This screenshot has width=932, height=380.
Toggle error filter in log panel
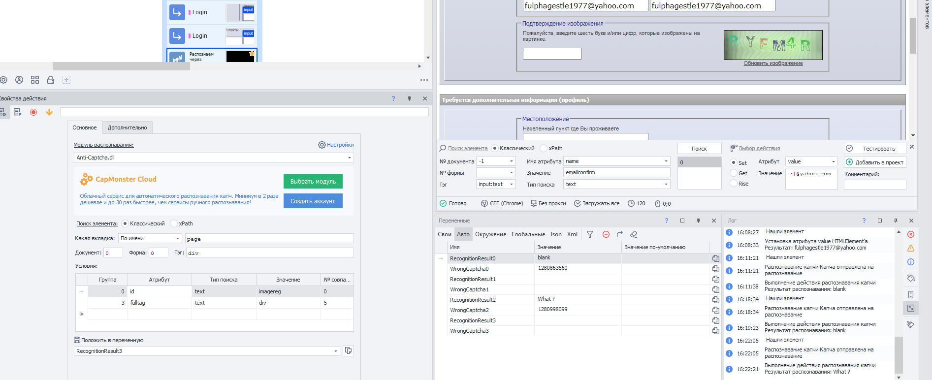click(911, 234)
